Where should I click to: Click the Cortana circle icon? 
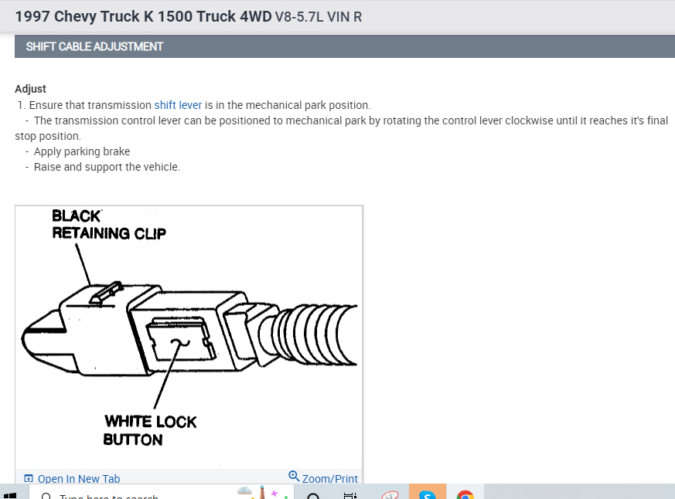(x=313, y=497)
